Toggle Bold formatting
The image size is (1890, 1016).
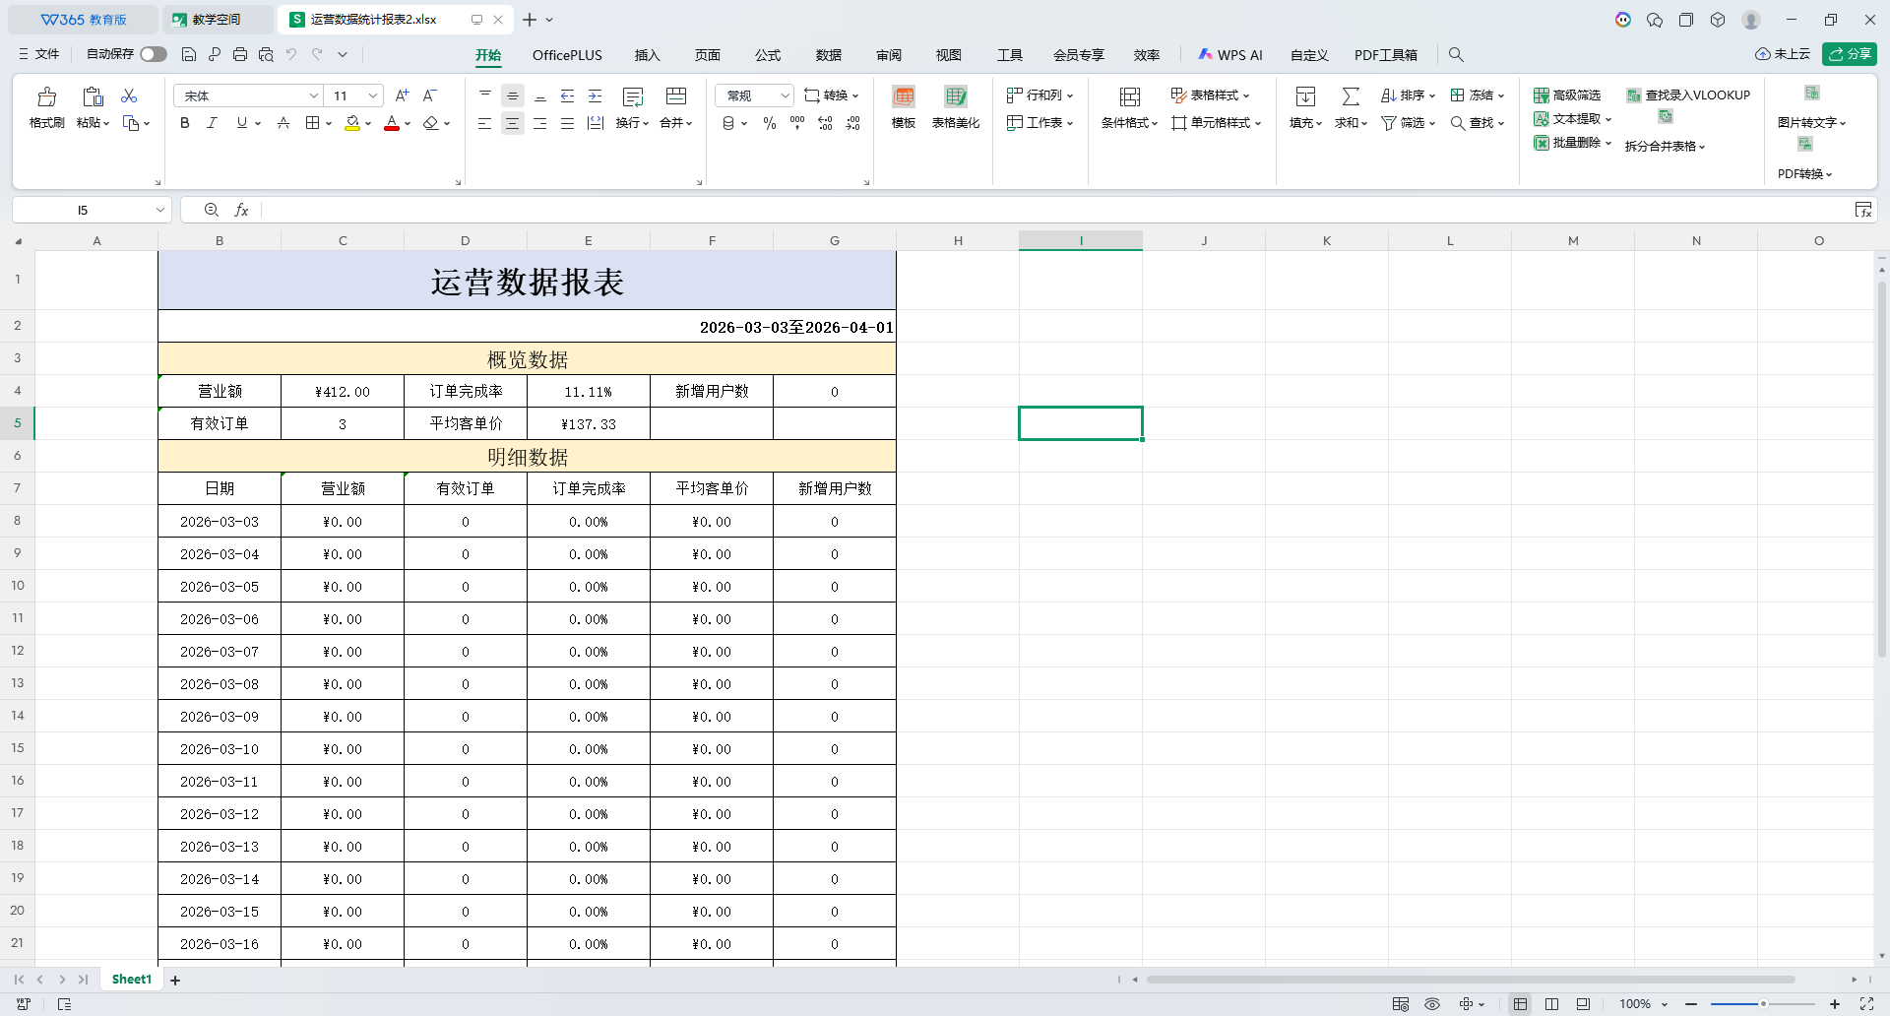point(184,123)
